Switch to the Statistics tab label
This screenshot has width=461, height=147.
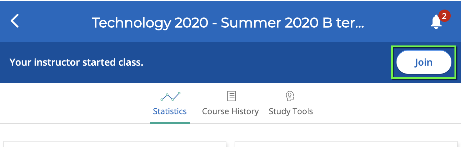tap(170, 111)
